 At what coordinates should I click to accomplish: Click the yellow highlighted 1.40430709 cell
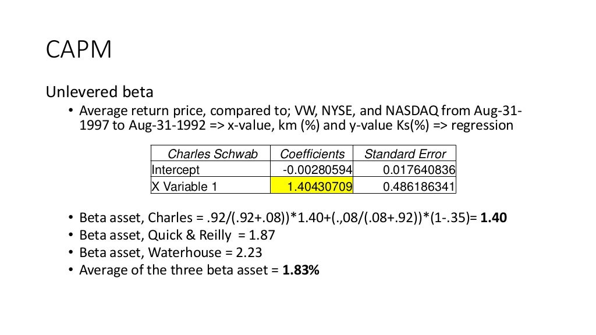coord(312,186)
